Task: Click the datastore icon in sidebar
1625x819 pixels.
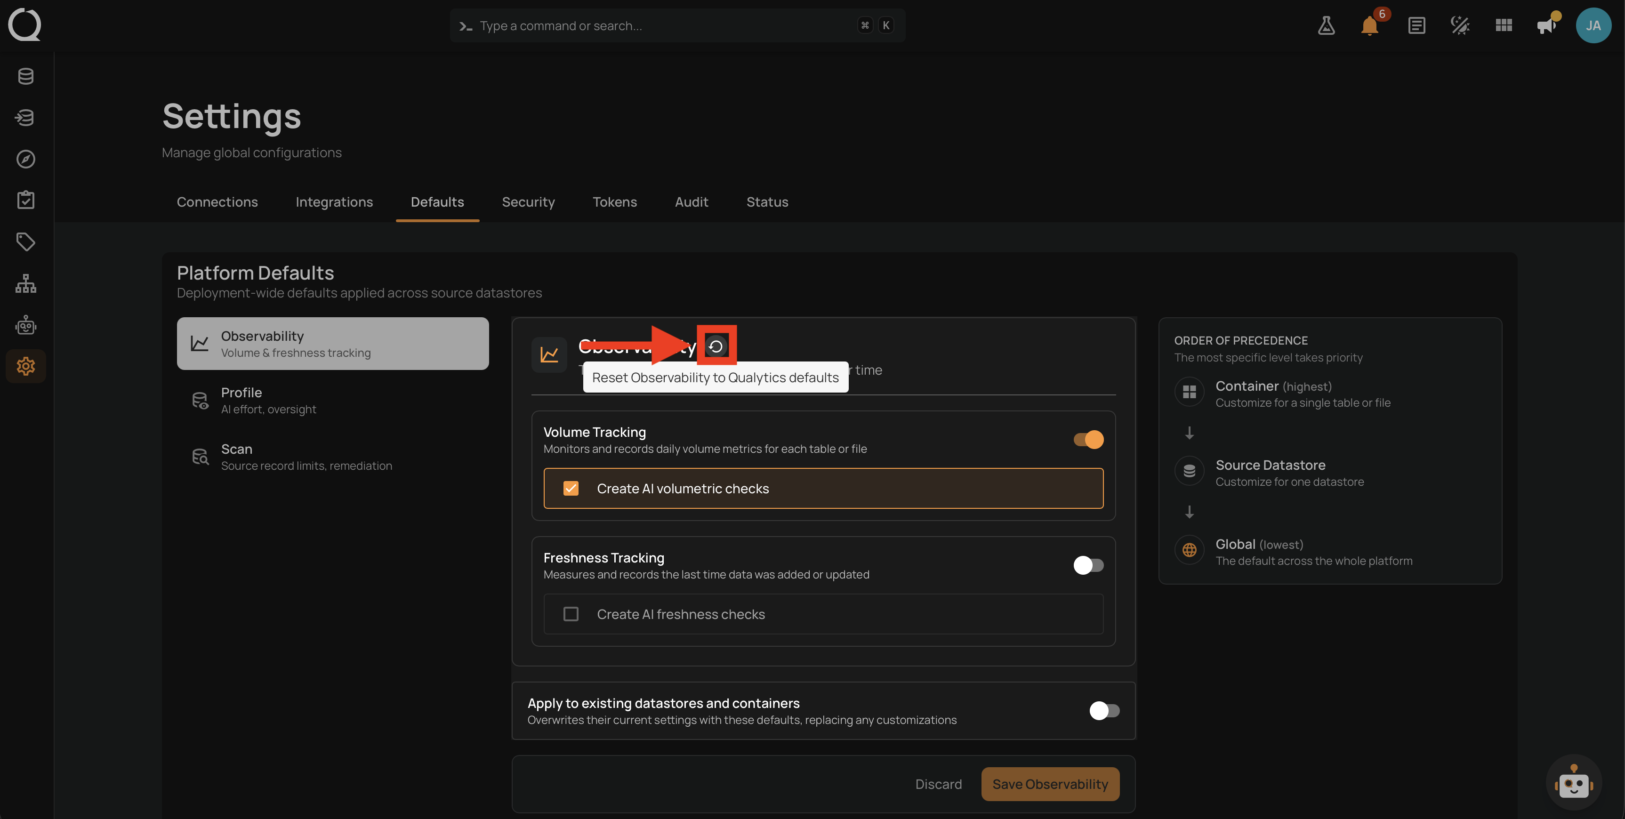Action: point(26,76)
